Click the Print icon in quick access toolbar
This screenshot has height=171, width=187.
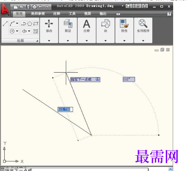pos(35,7)
